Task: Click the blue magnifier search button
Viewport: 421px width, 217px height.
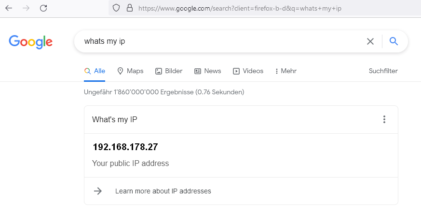Action: click(394, 41)
